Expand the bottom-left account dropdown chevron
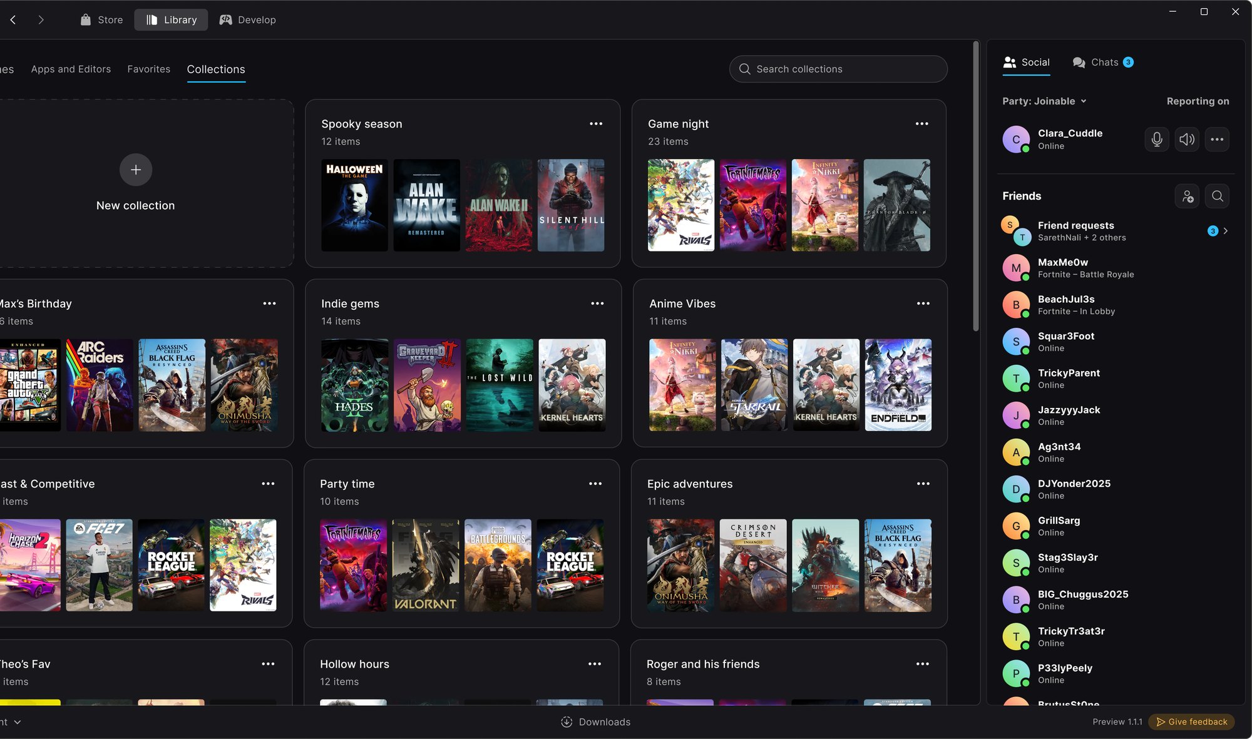Screen dimensions: 1252x739 click(18, 722)
